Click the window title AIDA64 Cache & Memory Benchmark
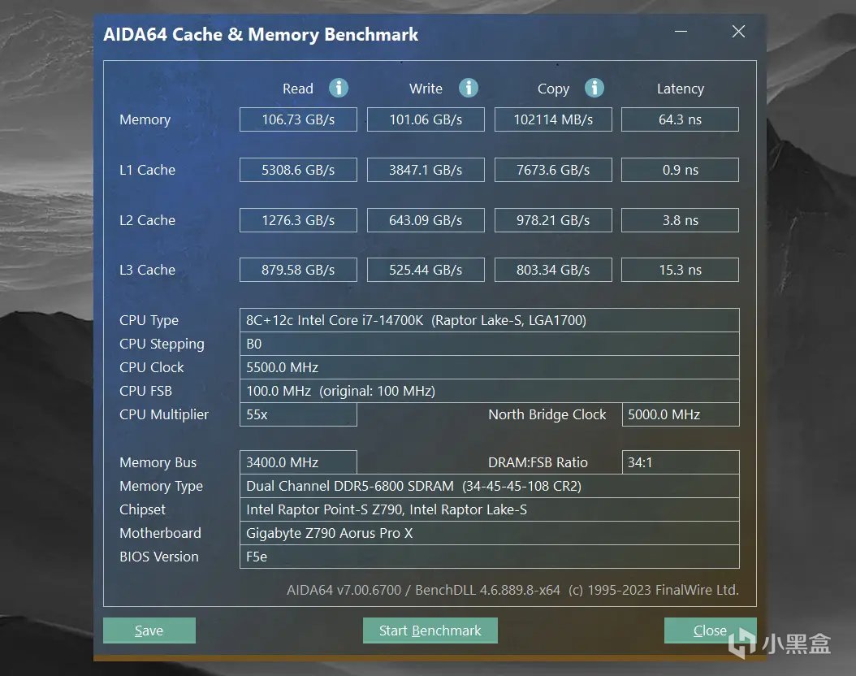Viewport: 856px width, 676px height. coord(261,34)
